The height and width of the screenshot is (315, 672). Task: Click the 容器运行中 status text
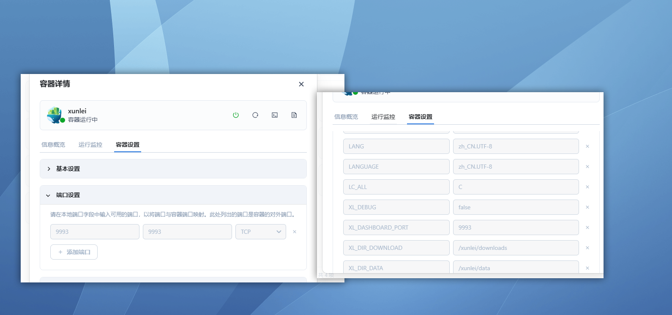[x=83, y=120]
